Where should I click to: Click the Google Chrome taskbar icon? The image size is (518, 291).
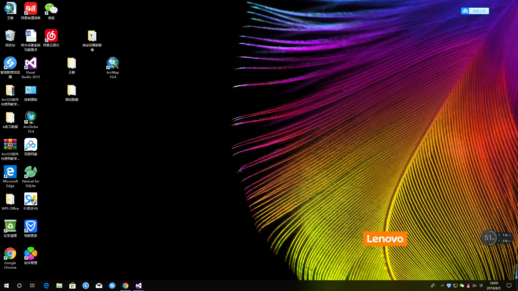(x=125, y=286)
